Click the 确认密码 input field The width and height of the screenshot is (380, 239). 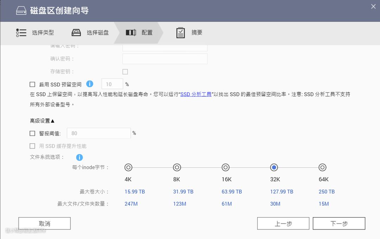(x=165, y=59)
